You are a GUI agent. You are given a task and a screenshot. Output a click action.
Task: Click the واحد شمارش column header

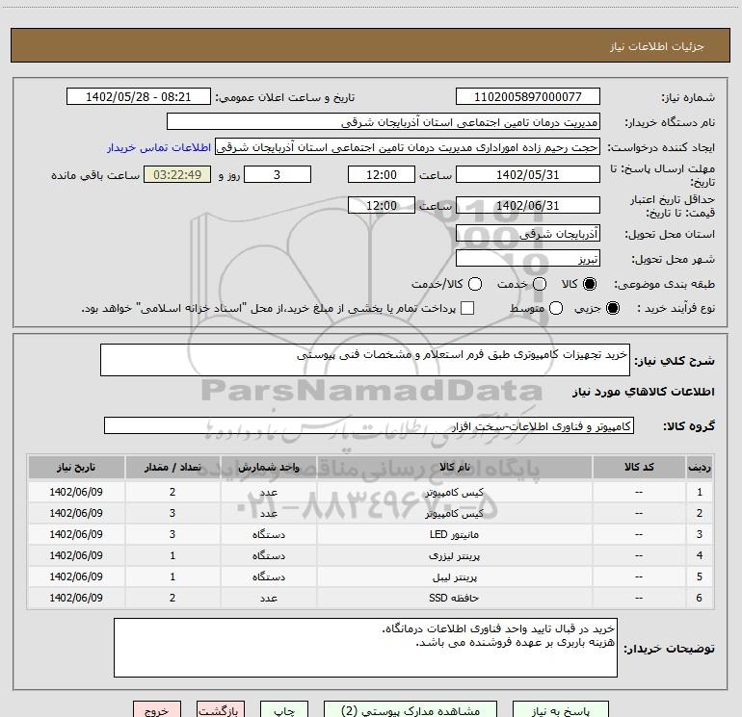[x=268, y=467]
